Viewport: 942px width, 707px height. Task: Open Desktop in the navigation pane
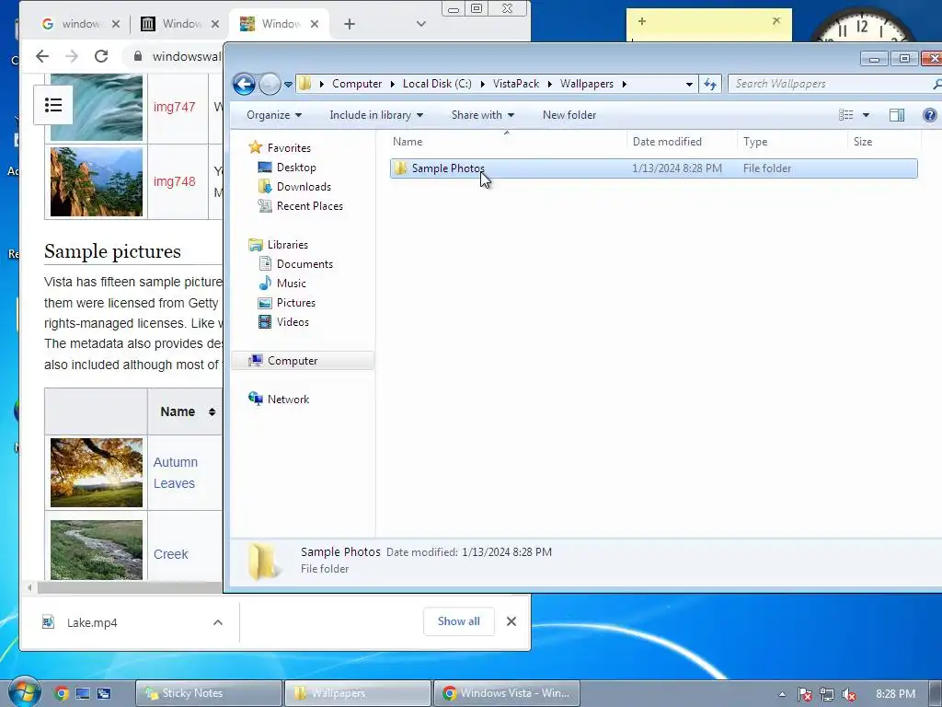(x=295, y=168)
